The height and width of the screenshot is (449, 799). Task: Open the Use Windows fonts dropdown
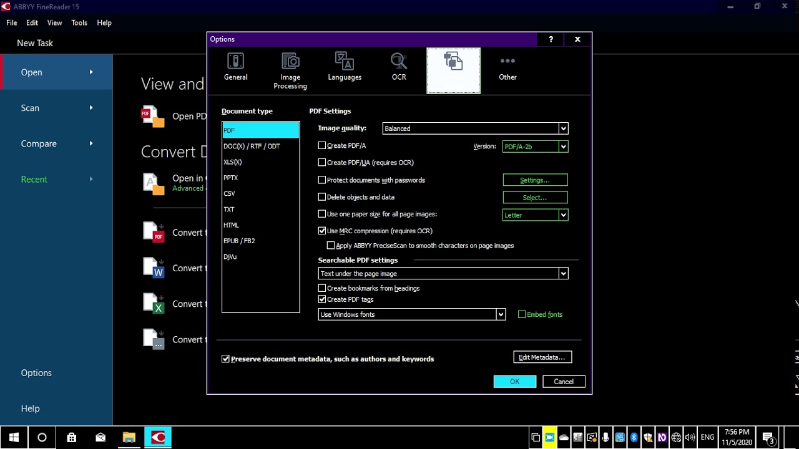click(x=412, y=315)
